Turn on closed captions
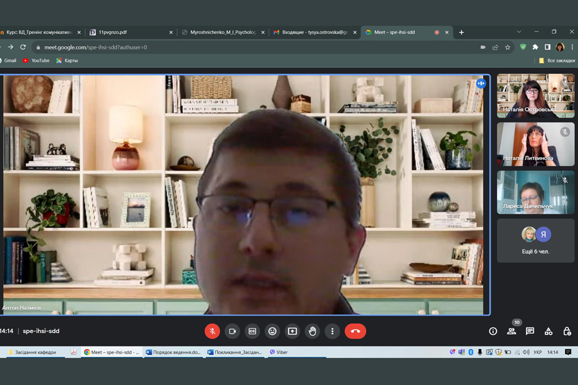This screenshot has width=578, height=385. click(x=252, y=331)
